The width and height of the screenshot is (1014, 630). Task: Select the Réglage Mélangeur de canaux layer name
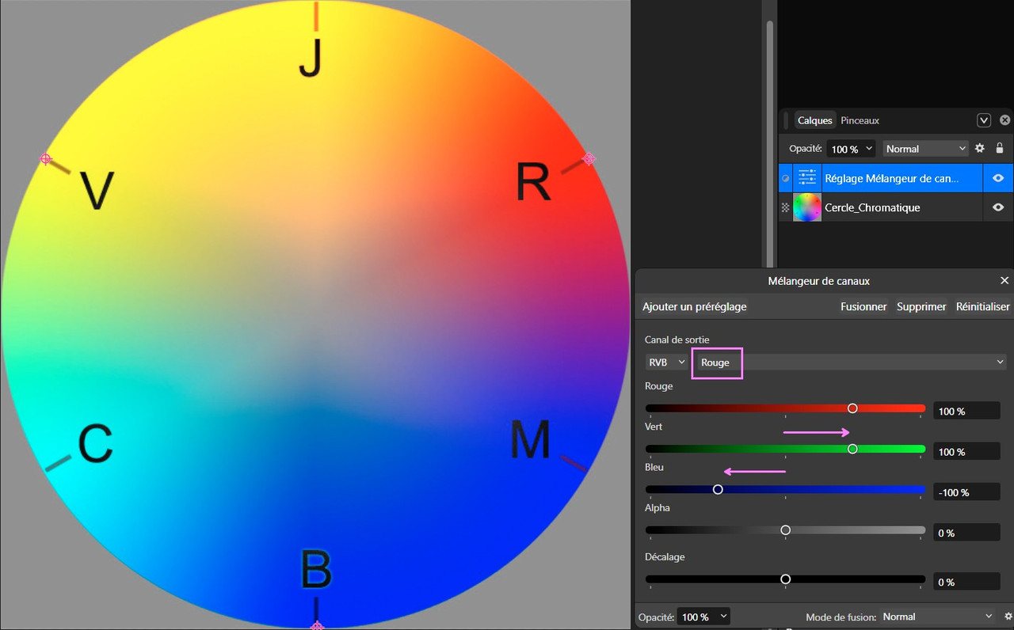(x=891, y=178)
